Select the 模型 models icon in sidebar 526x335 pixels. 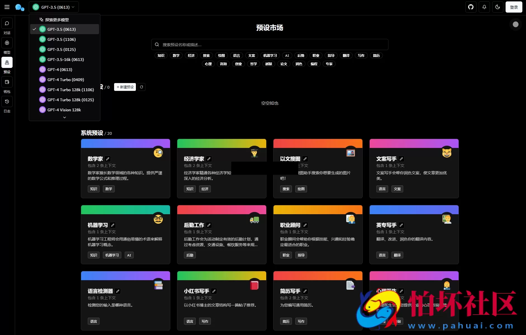click(x=7, y=43)
